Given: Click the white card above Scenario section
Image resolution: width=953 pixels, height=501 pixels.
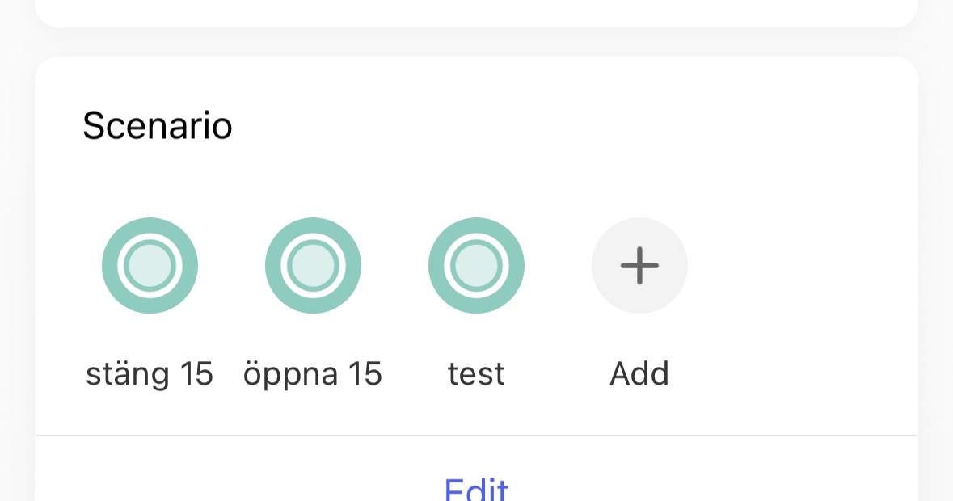Looking at the screenshot, I should 477,12.
